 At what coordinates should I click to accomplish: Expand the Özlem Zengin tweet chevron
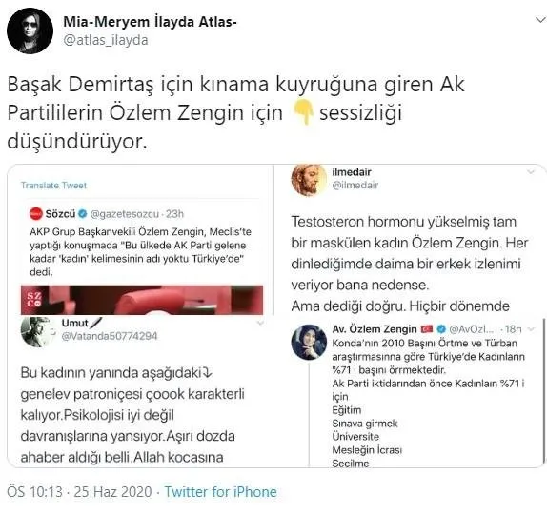532,328
